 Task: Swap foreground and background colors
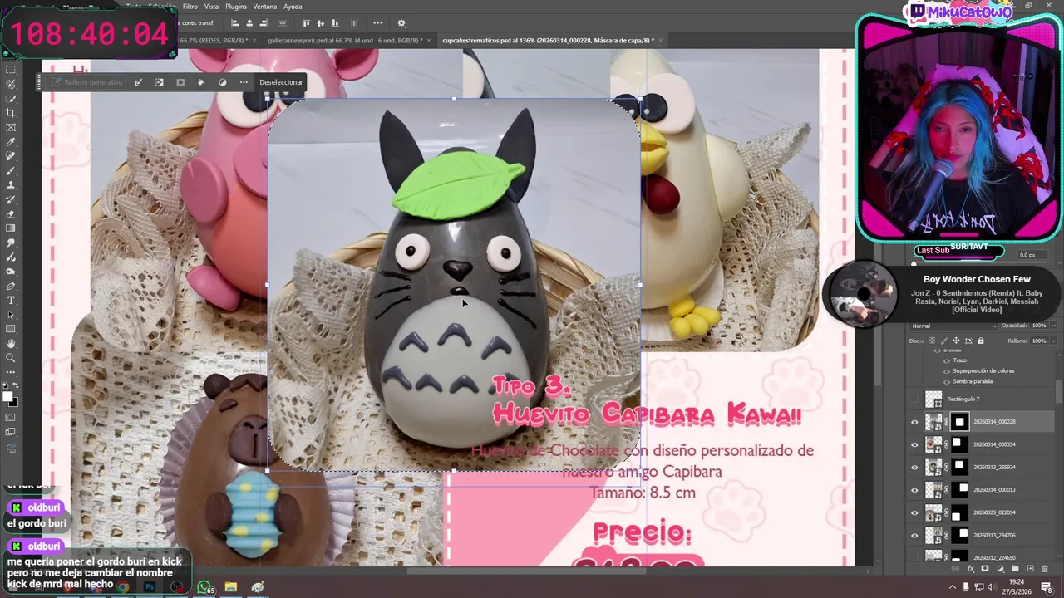16,385
